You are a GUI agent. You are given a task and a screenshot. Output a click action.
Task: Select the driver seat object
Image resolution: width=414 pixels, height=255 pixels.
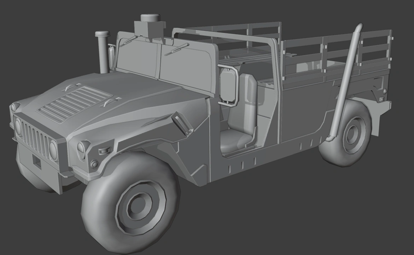click(237, 135)
